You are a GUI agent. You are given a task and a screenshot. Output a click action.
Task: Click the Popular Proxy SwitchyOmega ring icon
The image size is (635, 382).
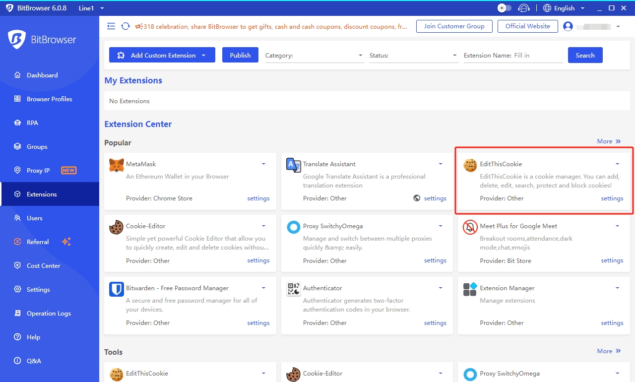294,227
